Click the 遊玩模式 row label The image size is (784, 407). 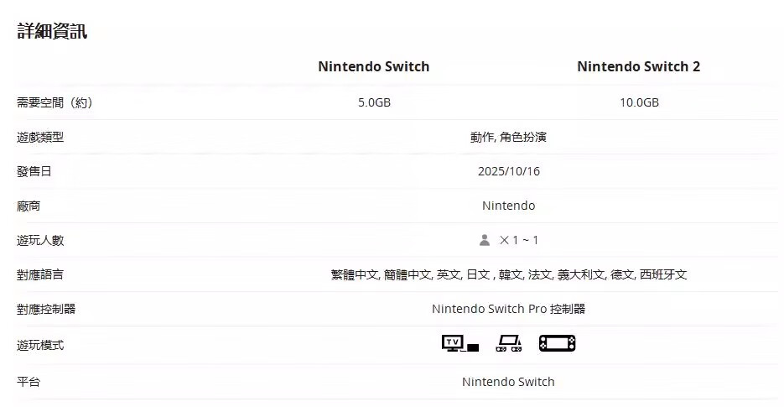(40, 345)
